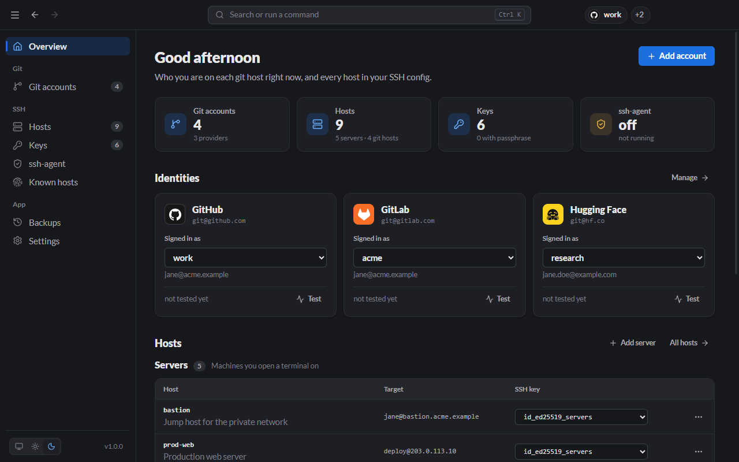Switch to light theme sun icon
739x462 pixels.
[x=35, y=446]
